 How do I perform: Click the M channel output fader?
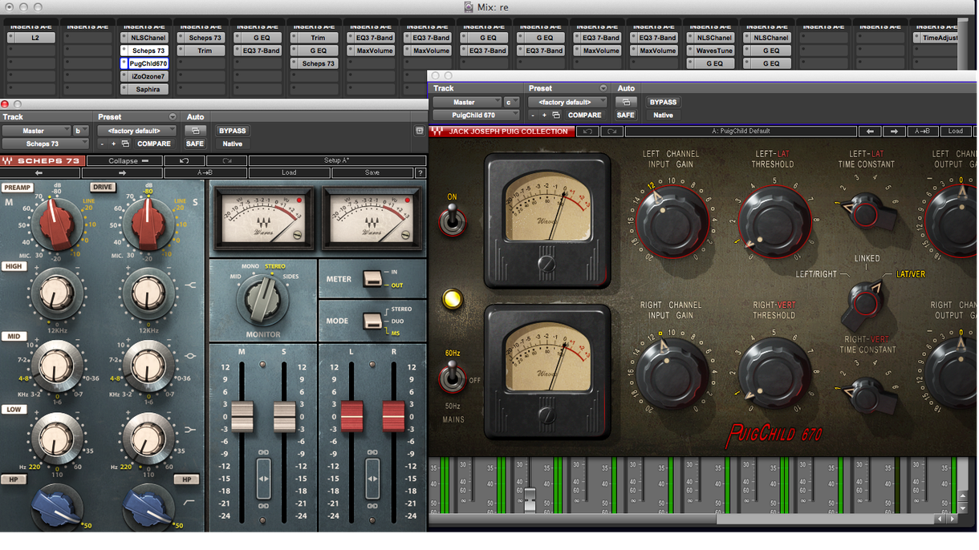tap(242, 417)
